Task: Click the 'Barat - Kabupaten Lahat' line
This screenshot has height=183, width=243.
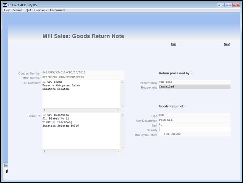Action: tap(61, 85)
